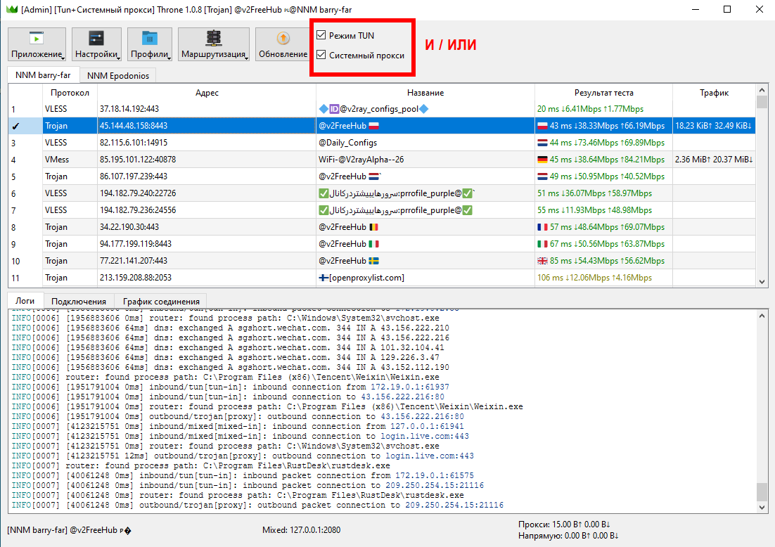The image size is (775, 547).
Task: Switch to the NNM Epodonios tab
Action: pyautogui.click(x=117, y=76)
